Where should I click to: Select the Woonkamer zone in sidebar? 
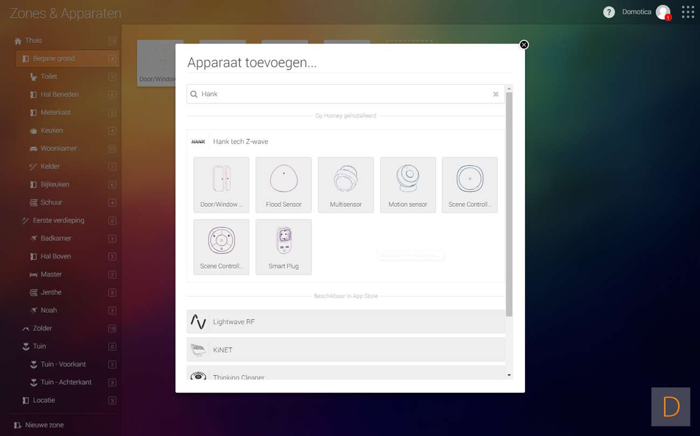coord(59,149)
